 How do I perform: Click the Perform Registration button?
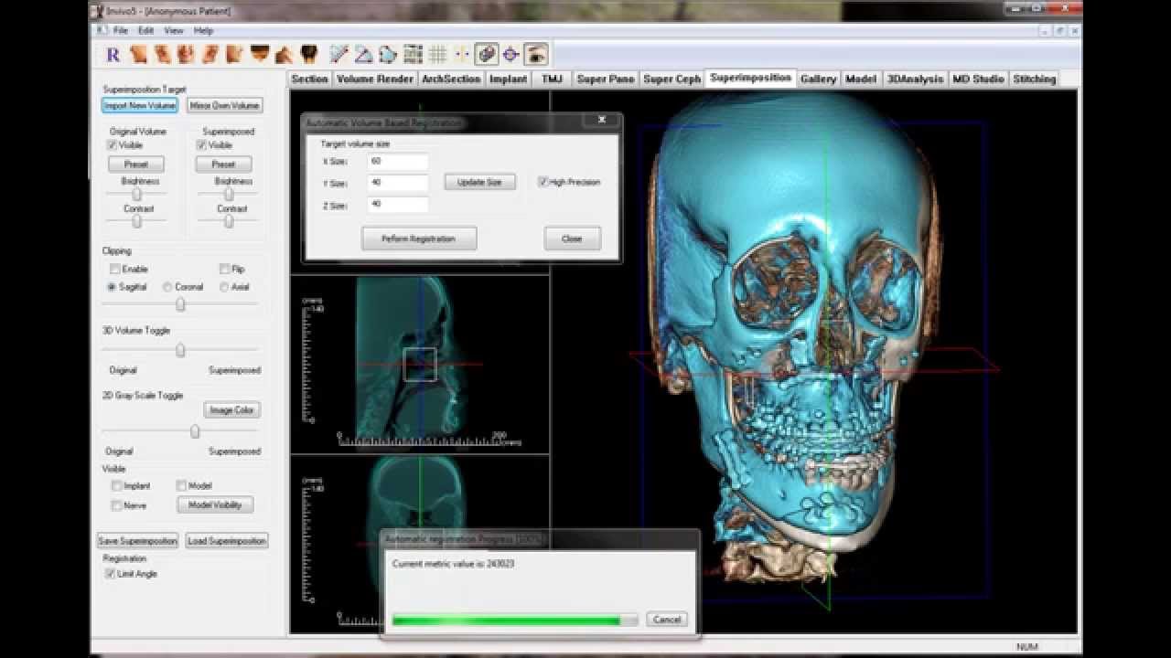point(419,239)
